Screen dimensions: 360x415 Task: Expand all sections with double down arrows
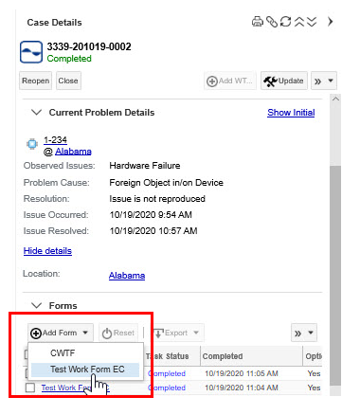point(312,22)
